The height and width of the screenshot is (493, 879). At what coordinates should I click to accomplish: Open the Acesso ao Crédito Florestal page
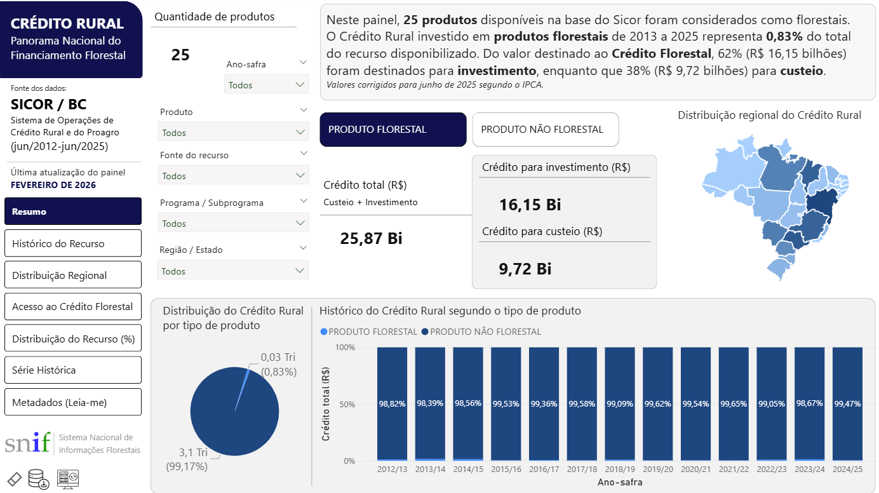[72, 306]
